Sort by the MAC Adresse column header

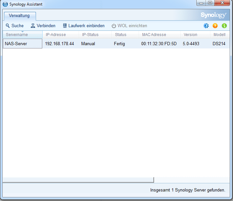(x=160, y=34)
